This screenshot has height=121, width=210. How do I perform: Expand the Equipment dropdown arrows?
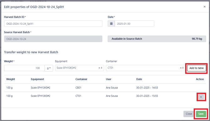tap(102, 68)
